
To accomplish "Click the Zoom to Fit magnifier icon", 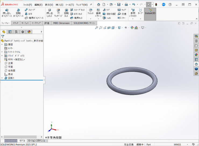I will (97, 28).
